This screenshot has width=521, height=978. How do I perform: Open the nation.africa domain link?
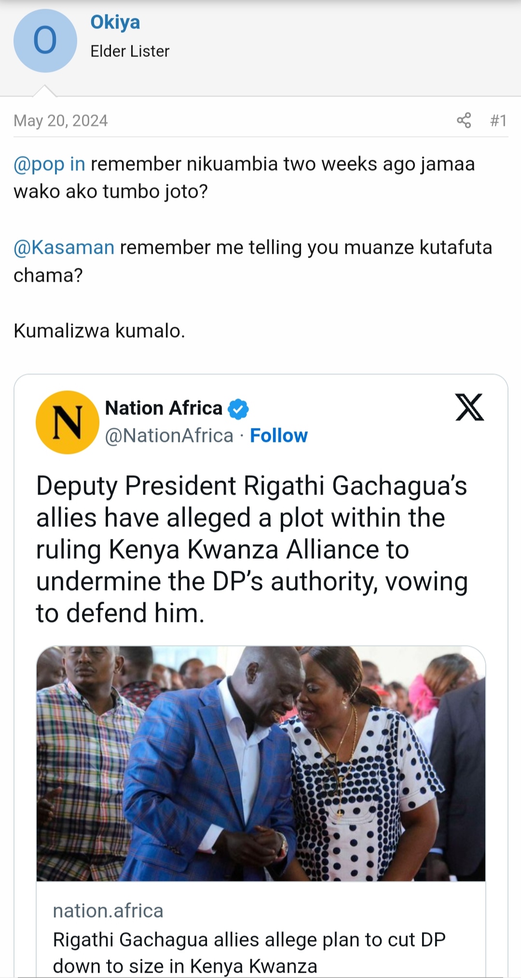point(108,911)
